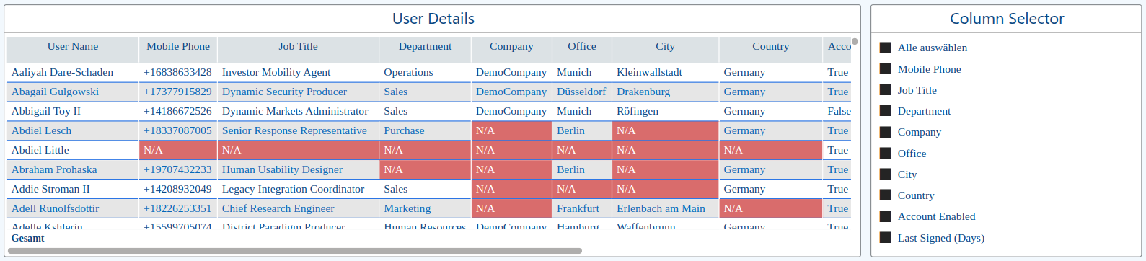Toggle the Last Signed (Days) checkbox

tap(885, 237)
